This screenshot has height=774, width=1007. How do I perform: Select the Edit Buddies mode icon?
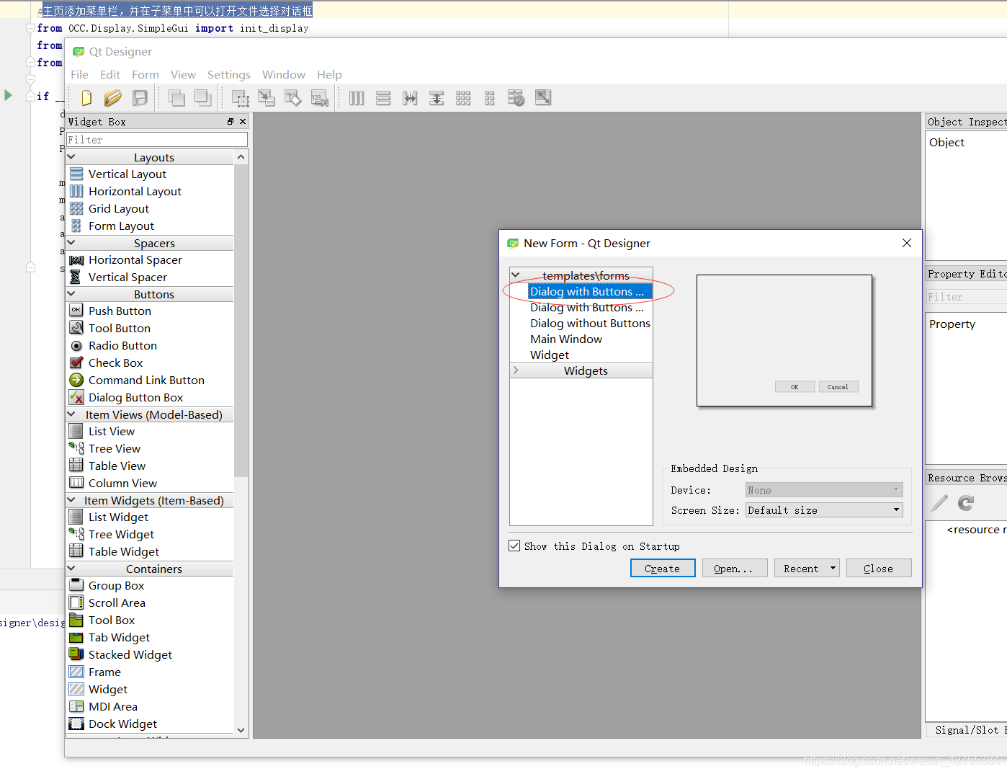click(293, 98)
